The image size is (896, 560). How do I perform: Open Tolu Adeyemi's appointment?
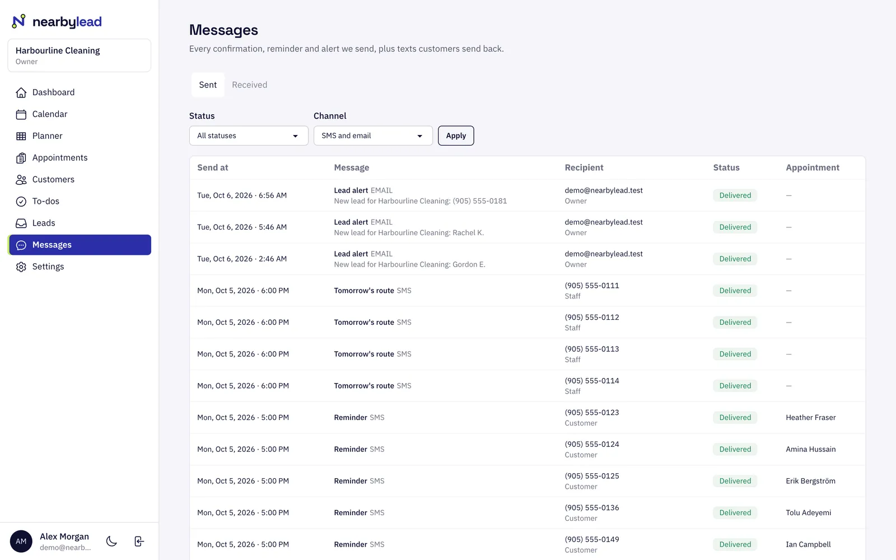tap(808, 513)
